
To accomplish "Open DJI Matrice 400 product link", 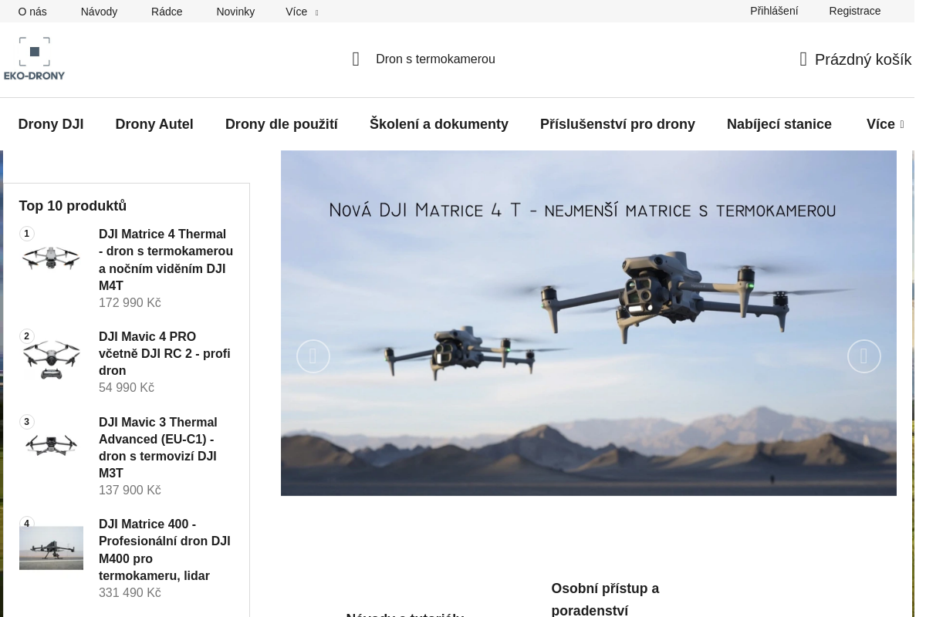I will coord(164,550).
